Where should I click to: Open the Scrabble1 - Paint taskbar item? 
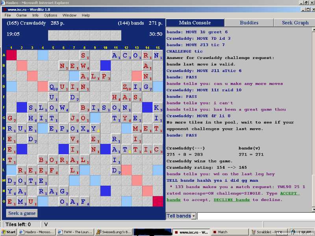(x=269, y=232)
